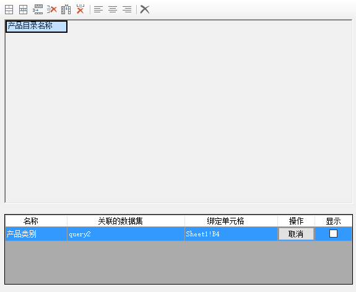
Task: Click the 取消 button
Action: pyautogui.click(x=296, y=234)
